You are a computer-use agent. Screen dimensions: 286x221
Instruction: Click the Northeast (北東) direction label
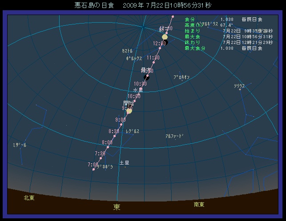coord(29,198)
